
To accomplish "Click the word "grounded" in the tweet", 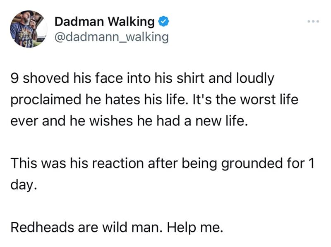I will point(246,163).
